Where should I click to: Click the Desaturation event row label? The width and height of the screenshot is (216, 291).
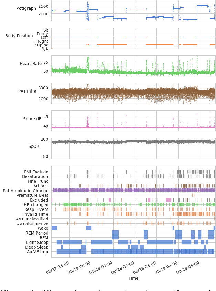36,176
